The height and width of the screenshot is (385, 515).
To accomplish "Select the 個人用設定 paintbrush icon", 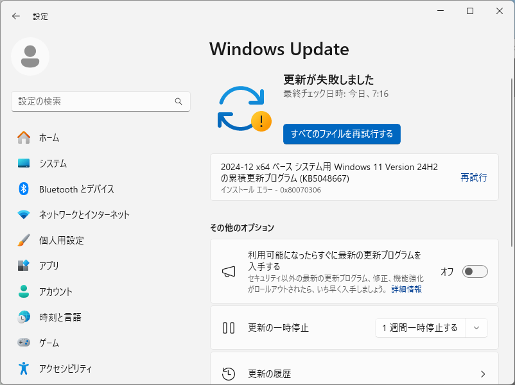I will tap(24, 240).
